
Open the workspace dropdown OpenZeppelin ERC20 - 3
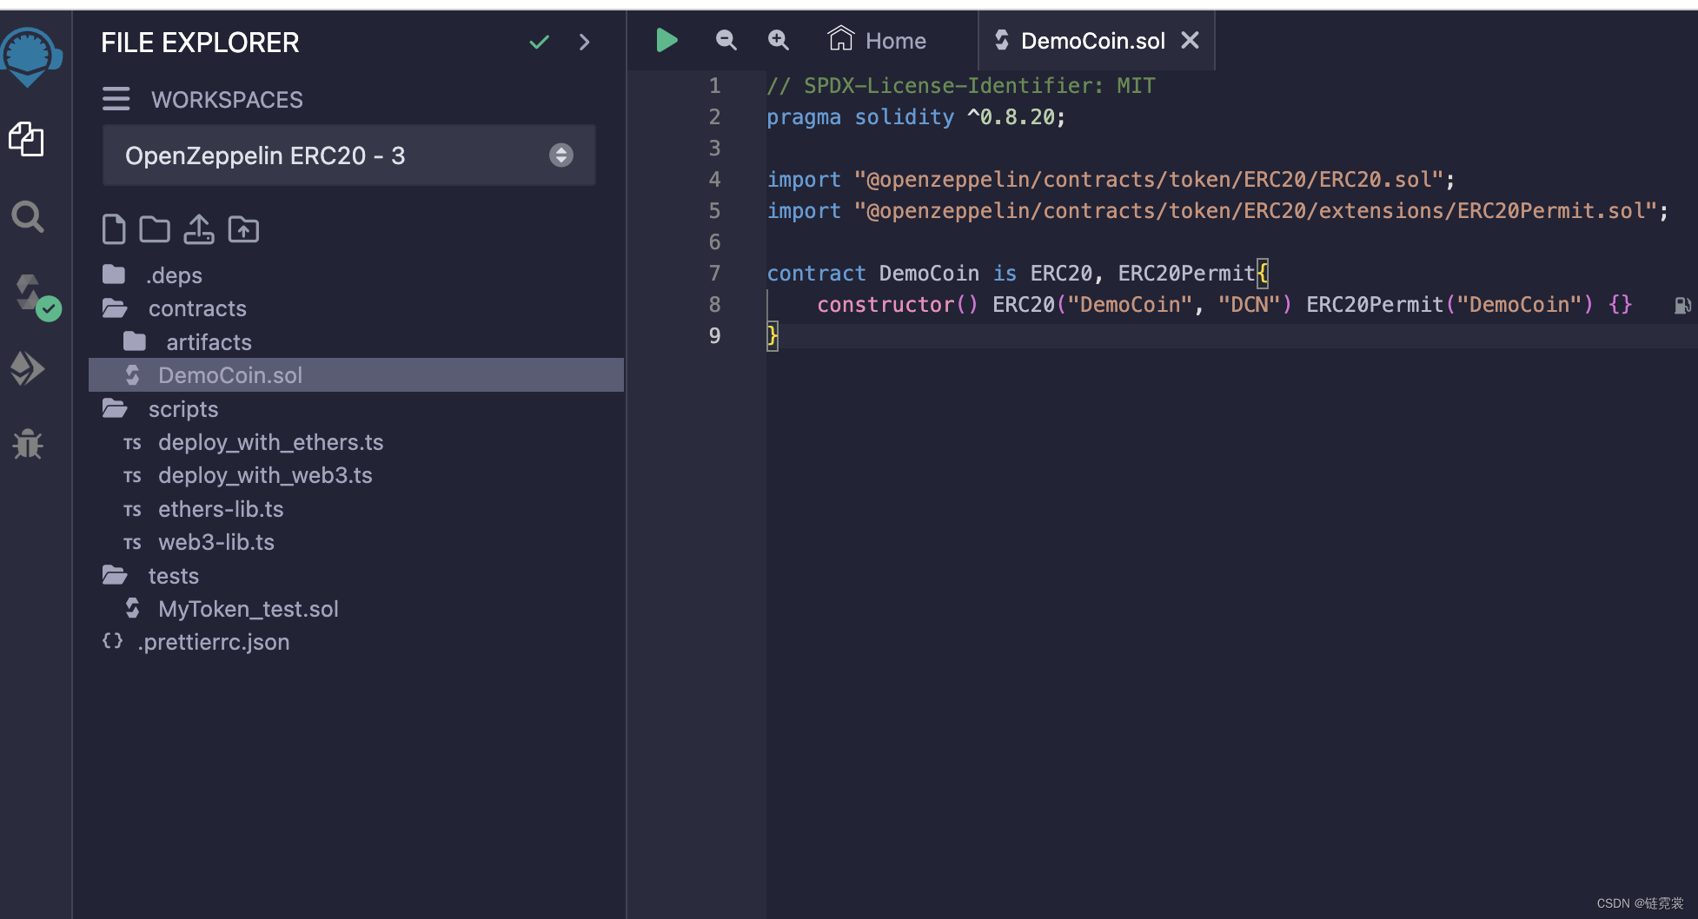(349, 155)
